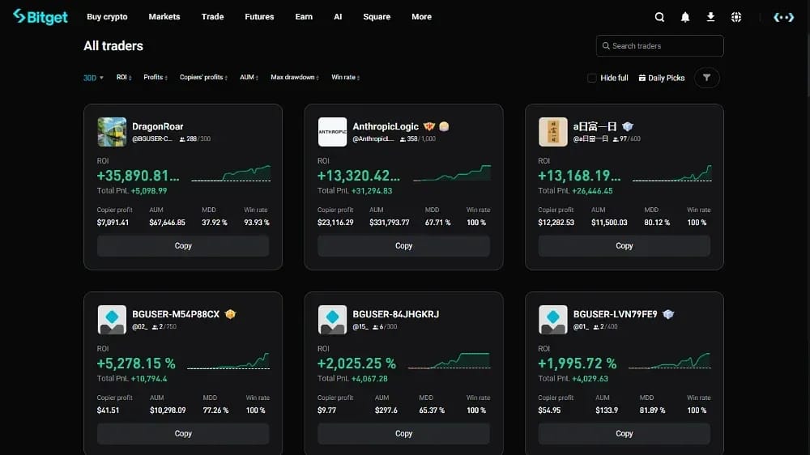The height and width of the screenshot is (455, 810).
Task: Open More menu item
Action: coord(421,16)
